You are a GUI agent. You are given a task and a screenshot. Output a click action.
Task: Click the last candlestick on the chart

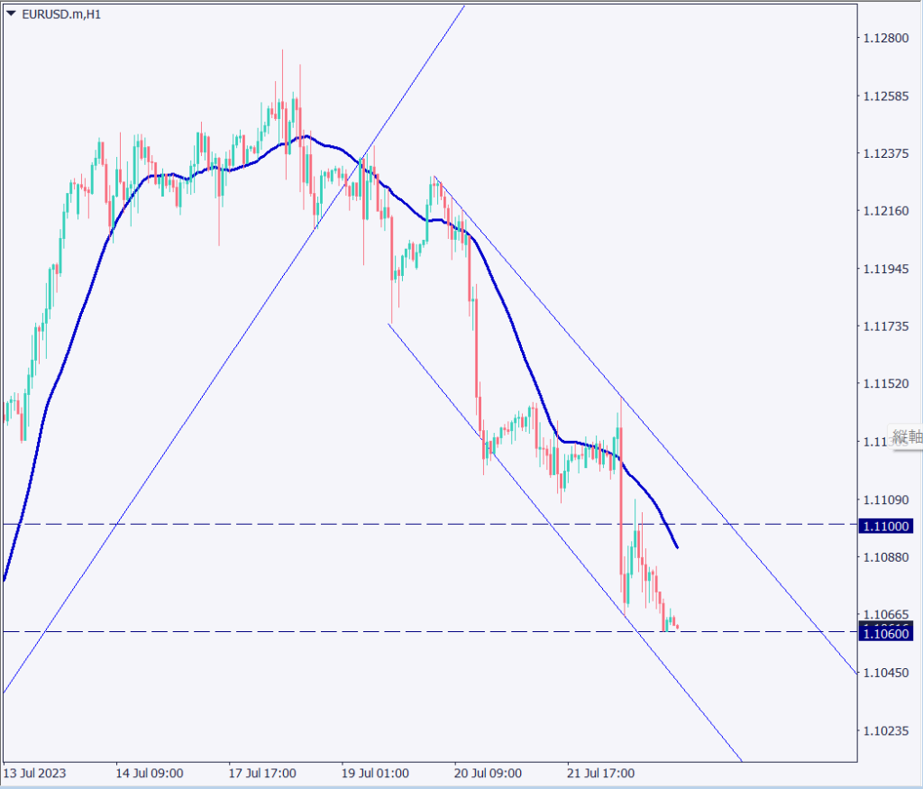pyautogui.click(x=676, y=627)
